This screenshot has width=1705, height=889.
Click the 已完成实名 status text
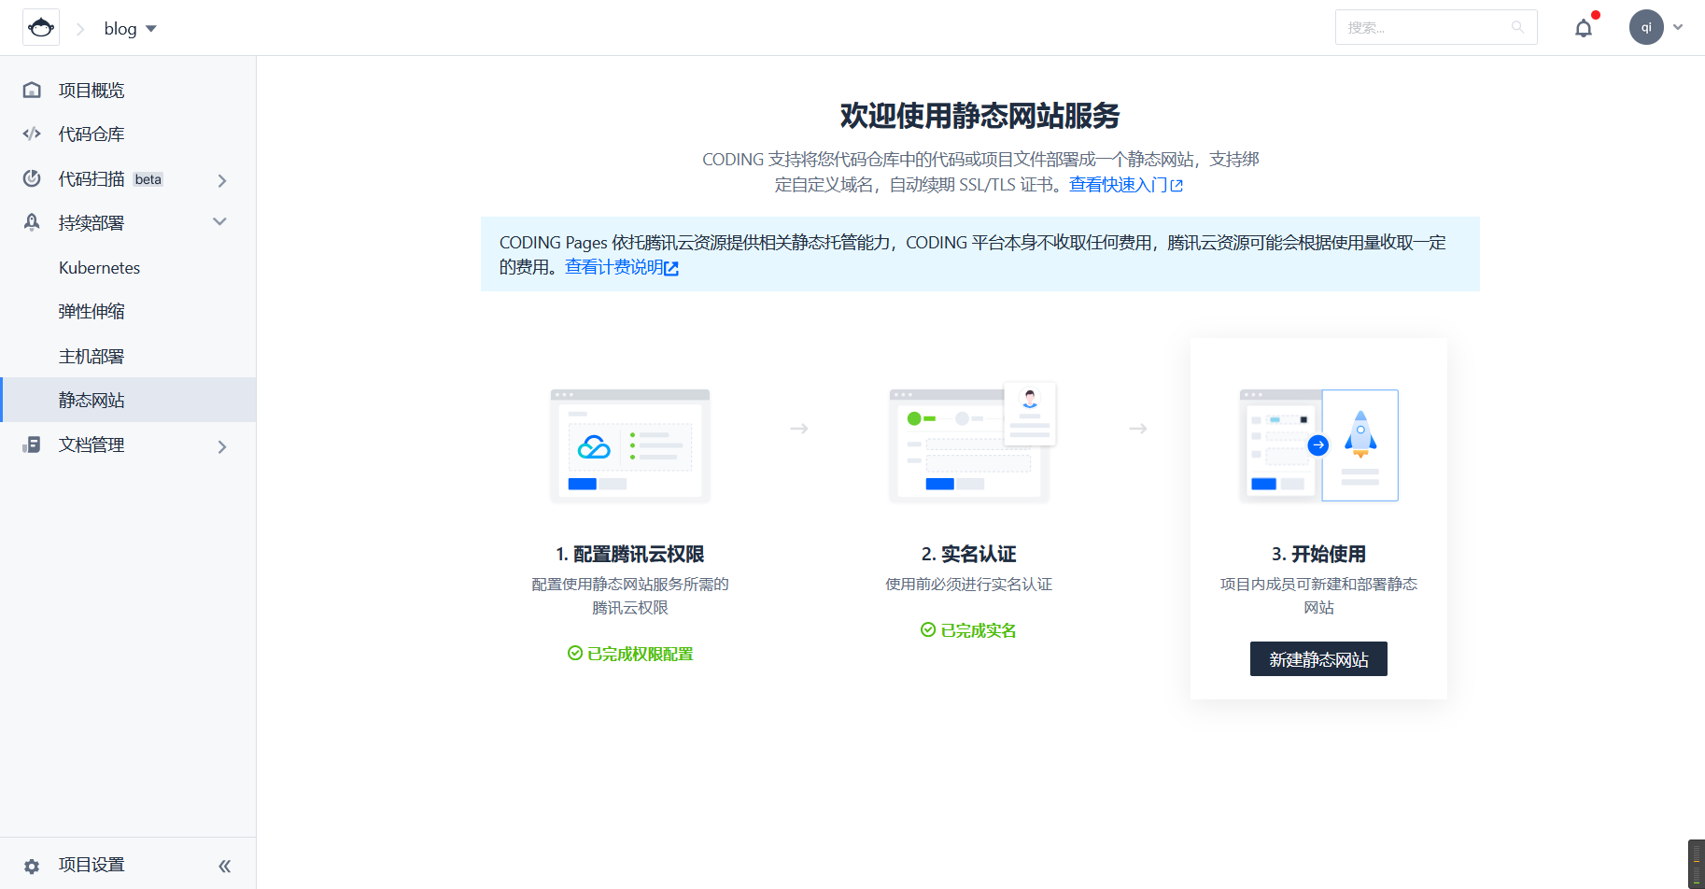click(979, 630)
